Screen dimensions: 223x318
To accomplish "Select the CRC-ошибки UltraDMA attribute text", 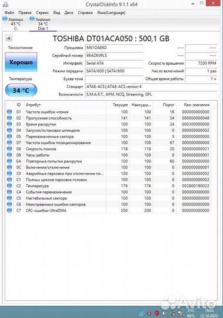I will pyautogui.click(x=46, y=210).
